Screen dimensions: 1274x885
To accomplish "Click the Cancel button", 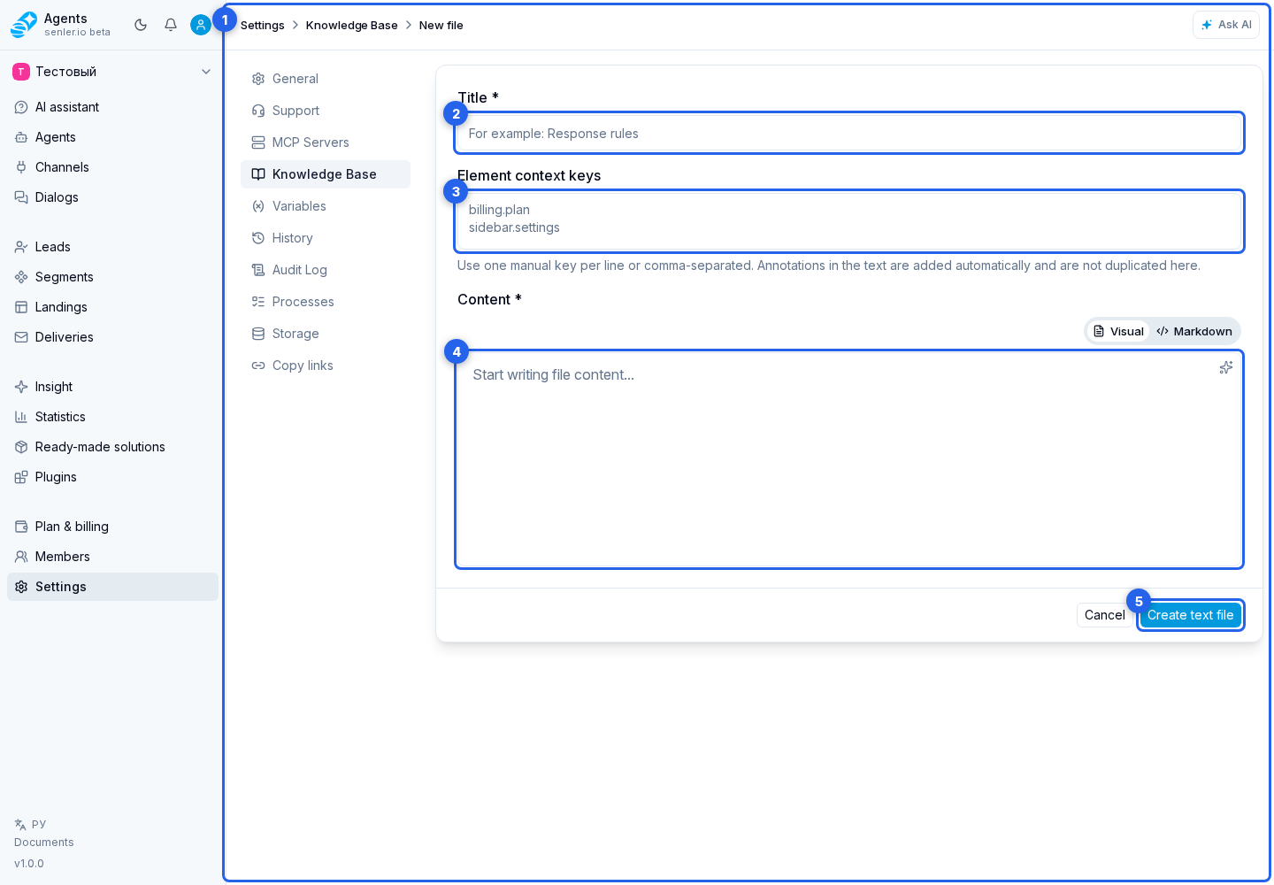I will click(x=1104, y=615).
